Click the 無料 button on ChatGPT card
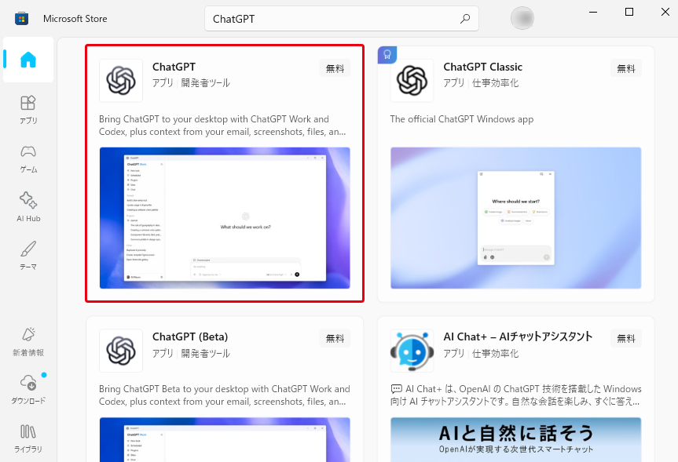 coord(335,69)
